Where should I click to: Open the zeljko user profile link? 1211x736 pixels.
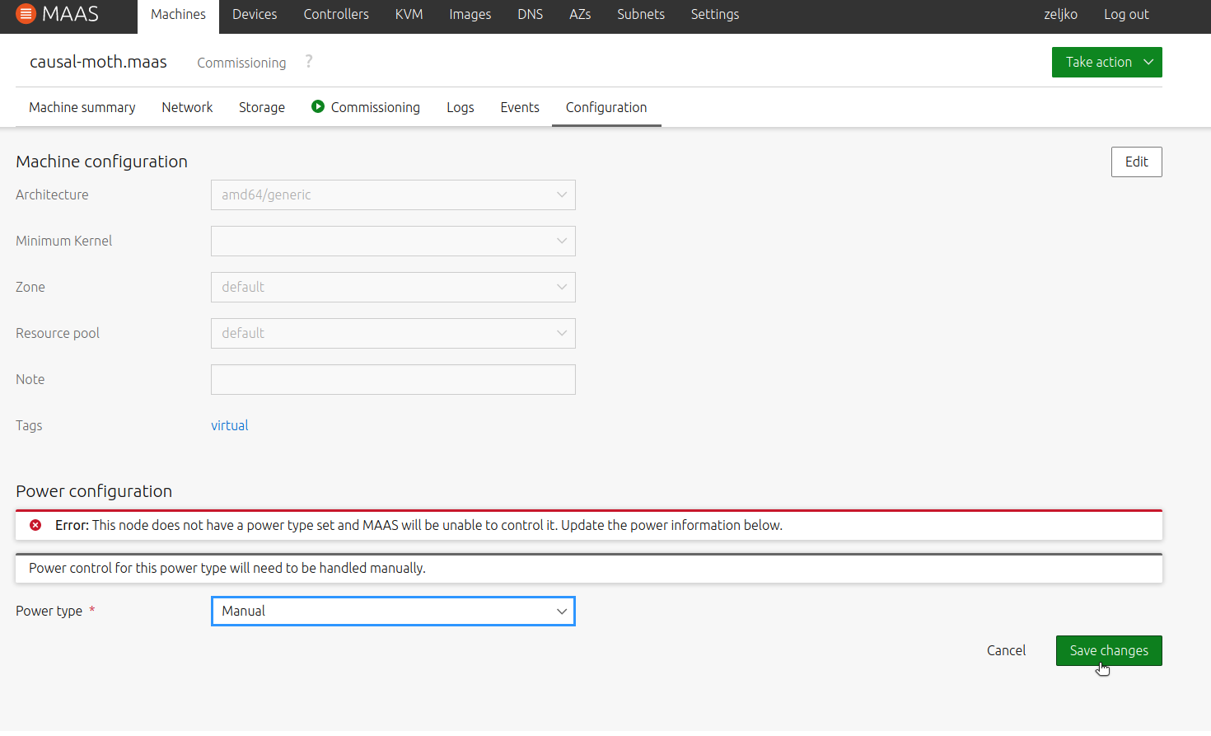click(x=1060, y=15)
